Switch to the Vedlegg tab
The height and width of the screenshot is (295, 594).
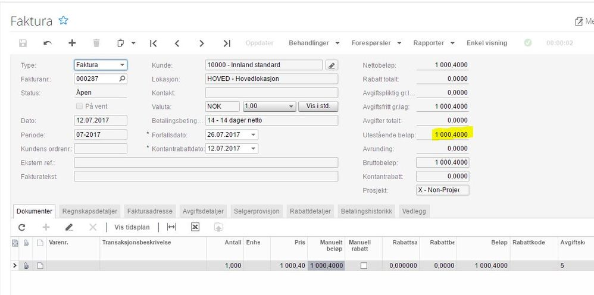pos(414,211)
